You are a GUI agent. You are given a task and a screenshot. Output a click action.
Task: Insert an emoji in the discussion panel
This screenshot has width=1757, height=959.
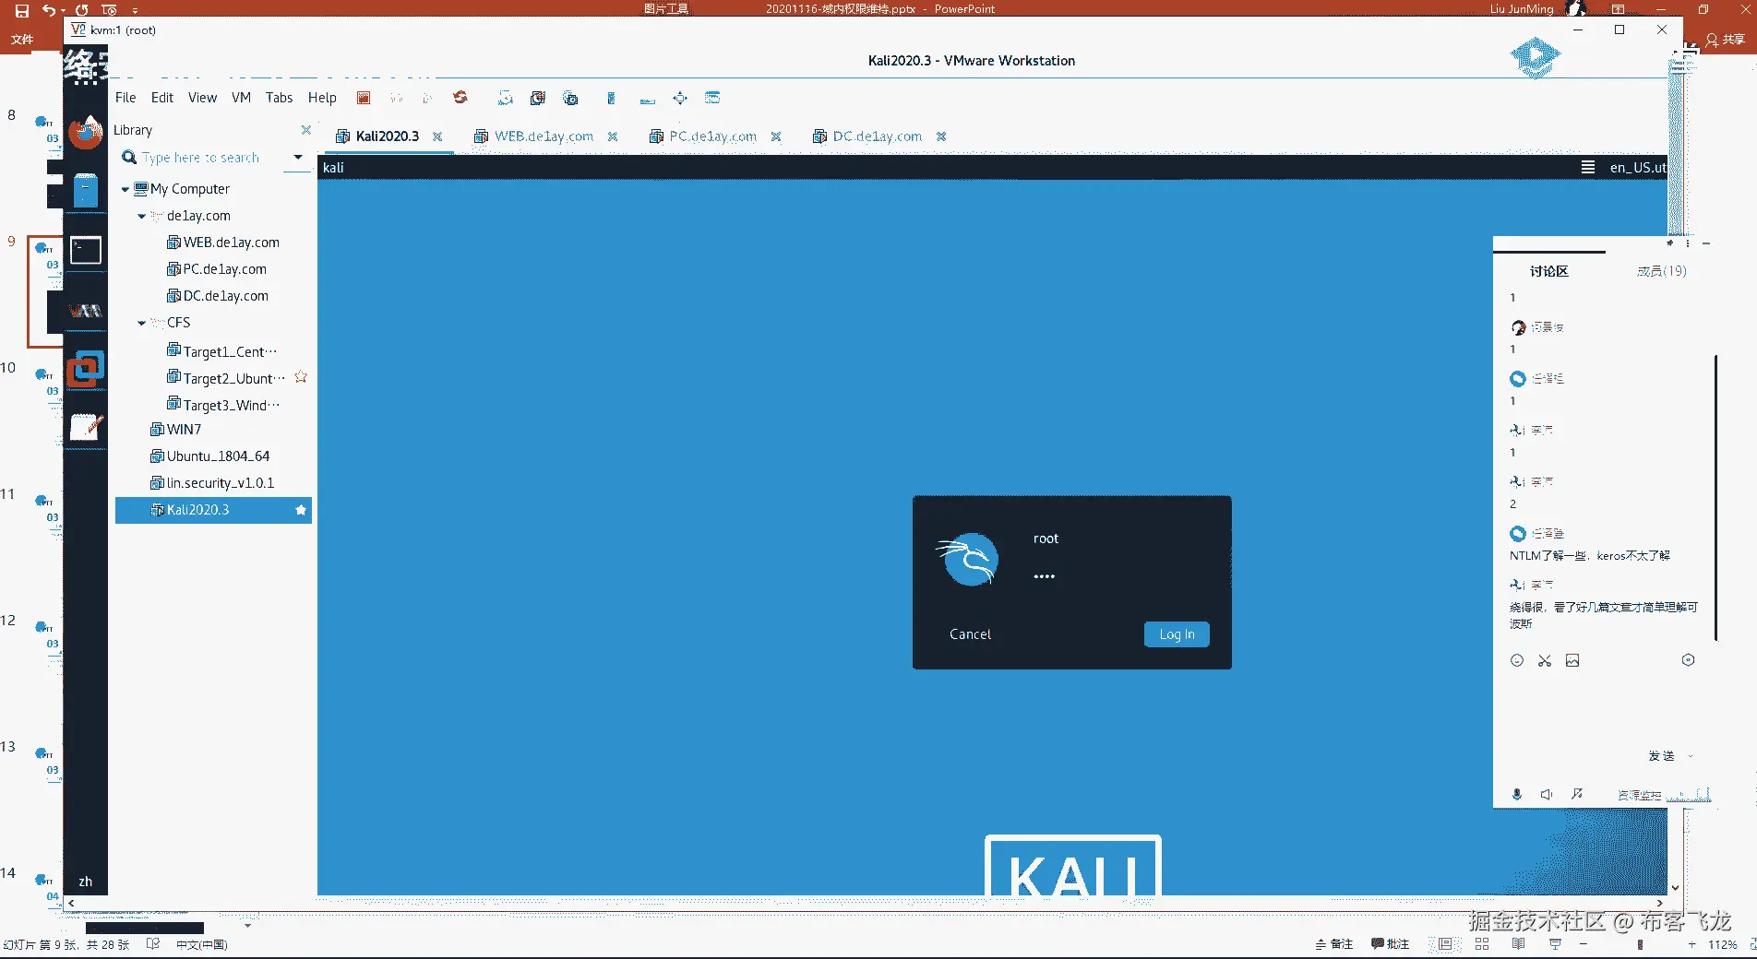[1517, 660]
